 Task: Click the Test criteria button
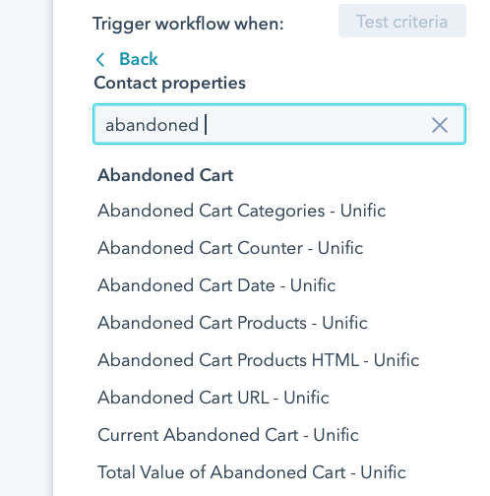point(402,21)
